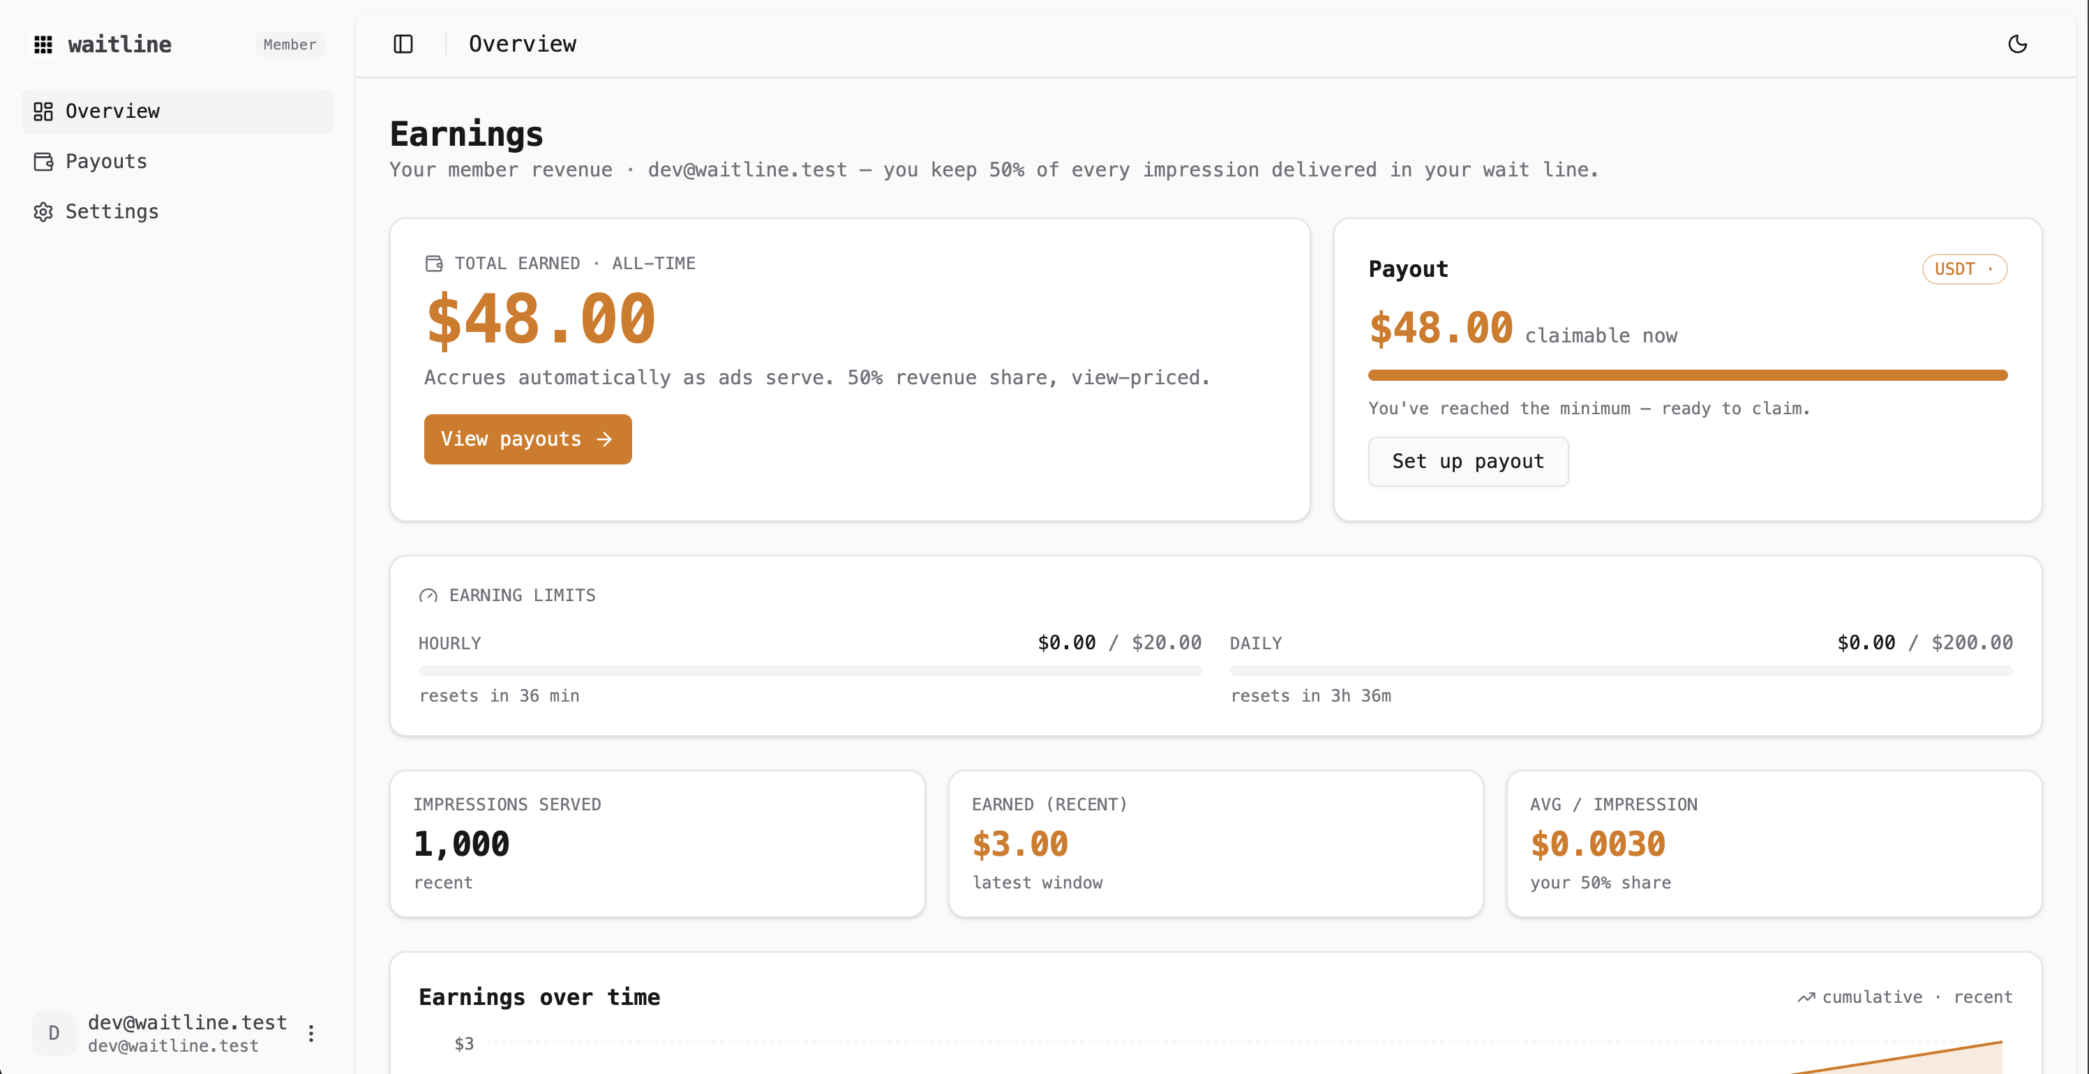Switch to dark mode with moon icon
This screenshot has height=1074, width=2089.
point(2018,44)
